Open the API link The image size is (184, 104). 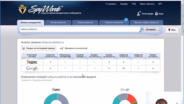[x=160, y=4]
